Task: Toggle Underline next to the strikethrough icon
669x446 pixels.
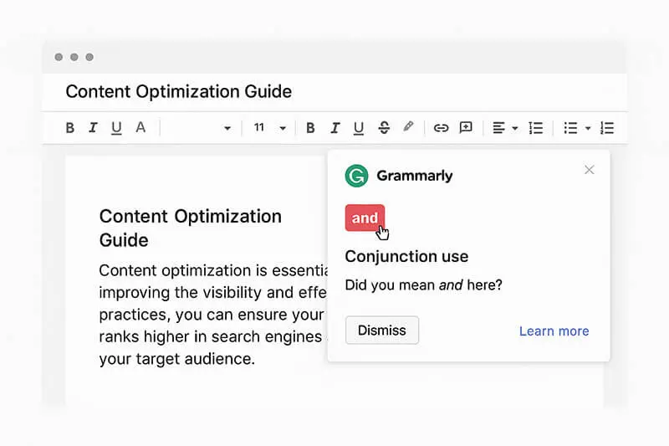Action: pyautogui.click(x=359, y=128)
